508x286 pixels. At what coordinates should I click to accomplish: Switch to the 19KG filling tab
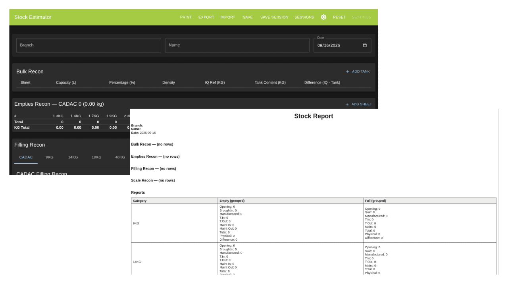click(96, 157)
